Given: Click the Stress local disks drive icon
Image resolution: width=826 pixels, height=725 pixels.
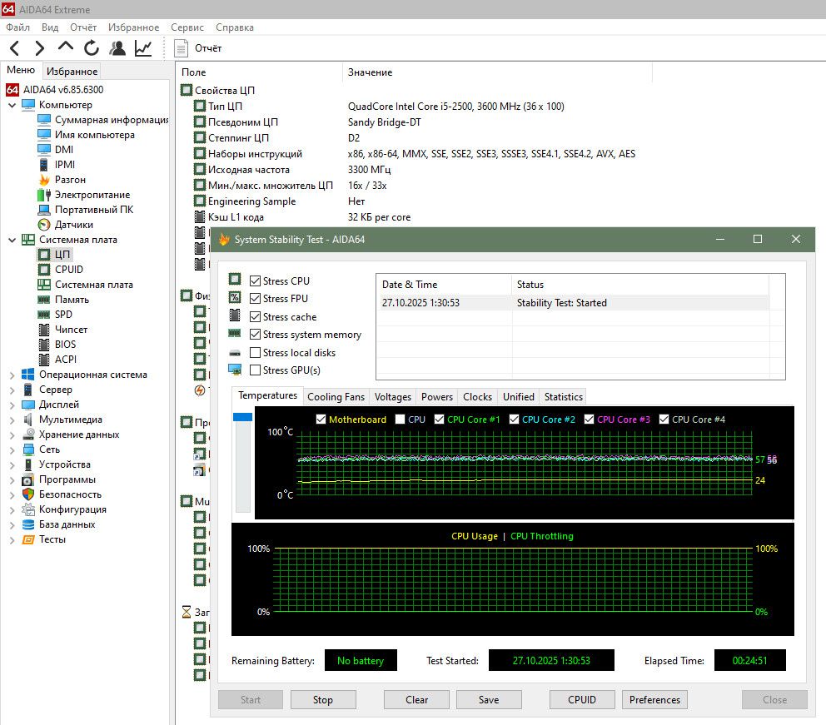Looking at the screenshot, I should click(x=235, y=353).
